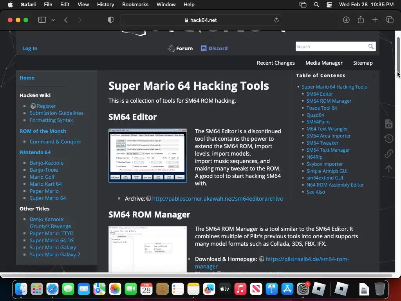Click the Log In link
The image size is (401, 301).
point(30,48)
